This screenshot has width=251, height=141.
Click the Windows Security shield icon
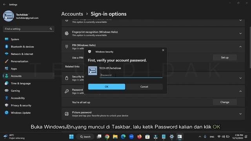pyautogui.click(x=90, y=52)
